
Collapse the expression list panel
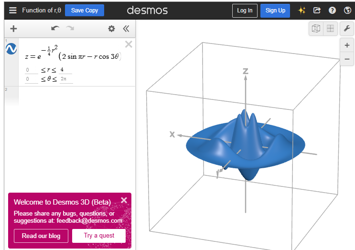click(126, 29)
